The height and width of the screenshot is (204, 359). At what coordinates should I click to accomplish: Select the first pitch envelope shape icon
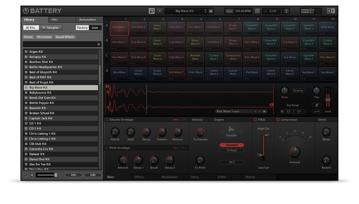[x=176, y=148]
